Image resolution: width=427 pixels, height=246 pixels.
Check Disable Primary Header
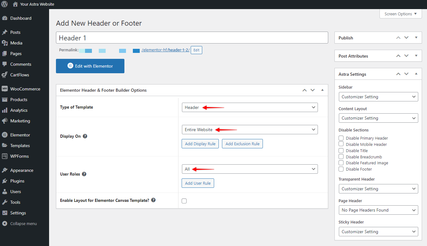pyautogui.click(x=341, y=138)
